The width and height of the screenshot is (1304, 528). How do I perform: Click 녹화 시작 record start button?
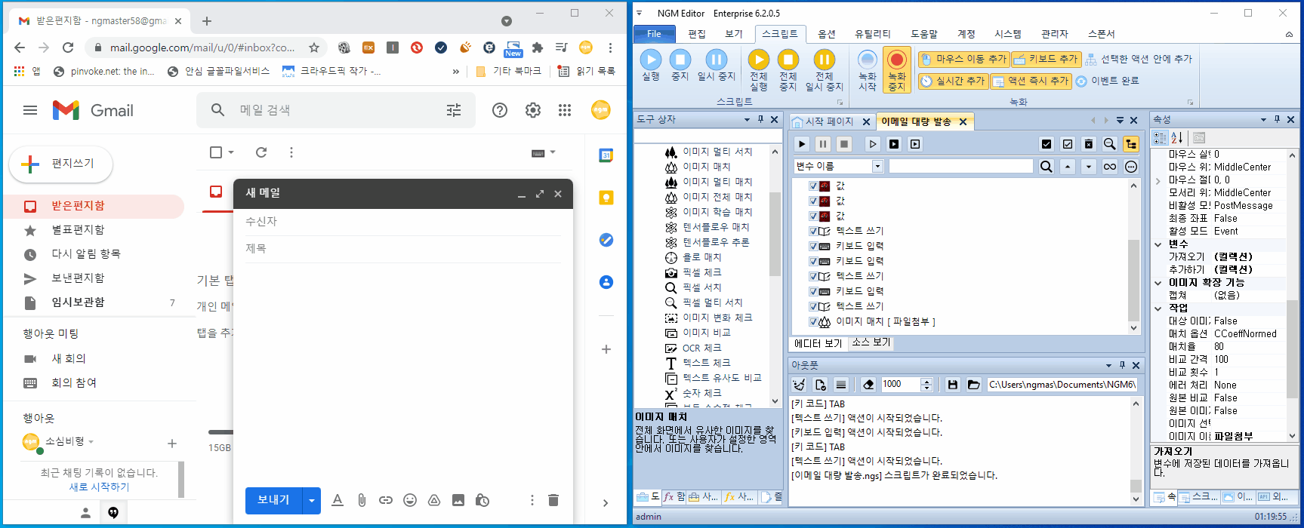868,70
